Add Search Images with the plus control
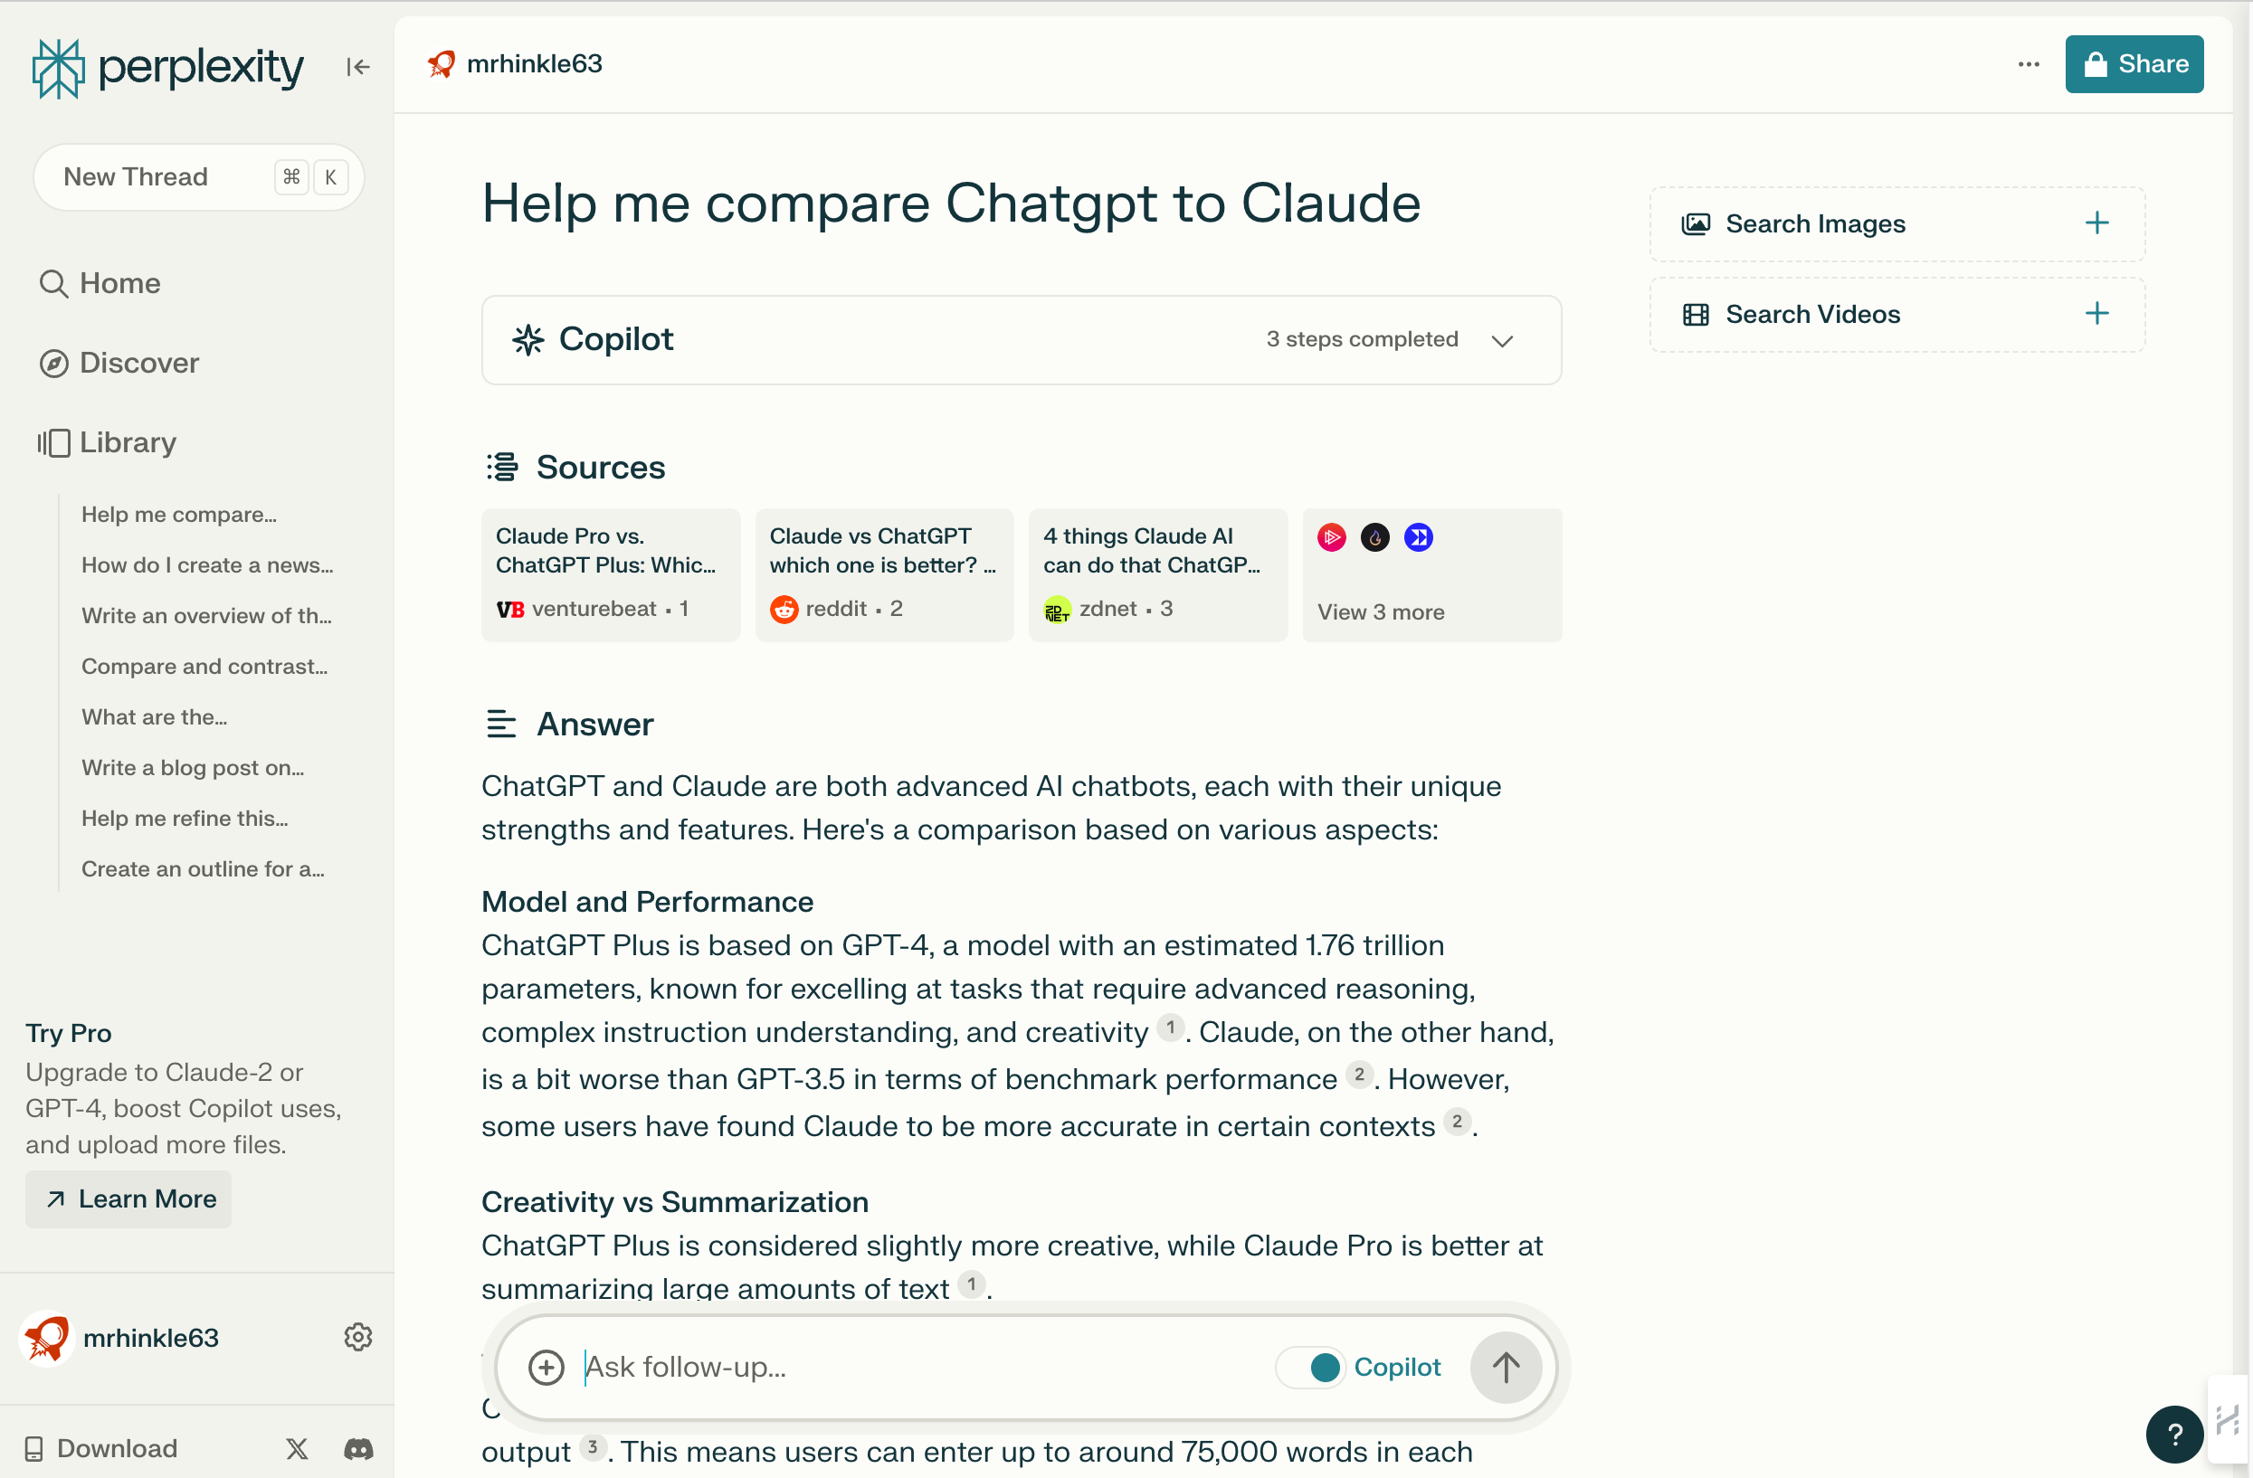2253x1478 pixels. [x=2097, y=223]
